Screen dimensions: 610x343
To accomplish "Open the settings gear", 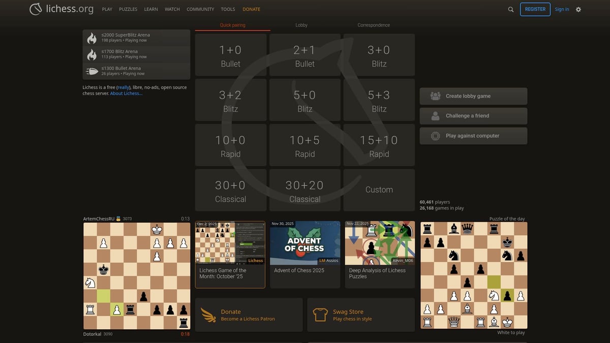I will [x=578, y=9].
